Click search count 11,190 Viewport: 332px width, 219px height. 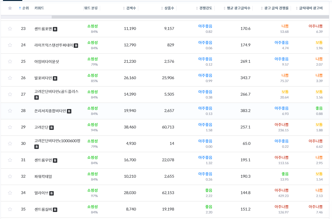(x=130, y=28)
